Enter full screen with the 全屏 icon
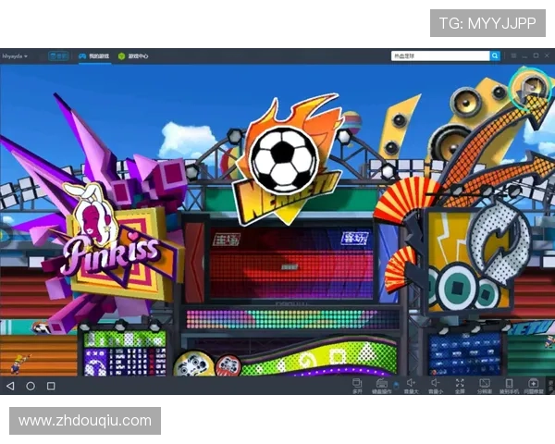 pos(460,384)
